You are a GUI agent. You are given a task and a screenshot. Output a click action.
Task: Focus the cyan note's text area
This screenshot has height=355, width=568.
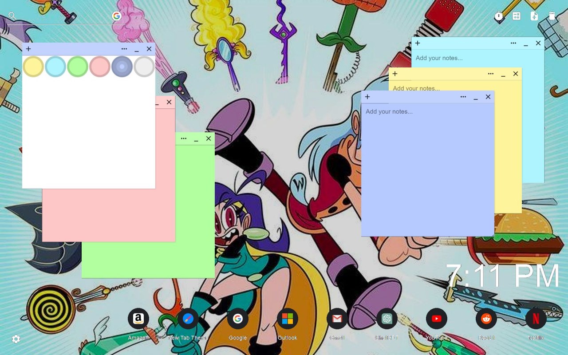pyautogui.click(x=478, y=58)
